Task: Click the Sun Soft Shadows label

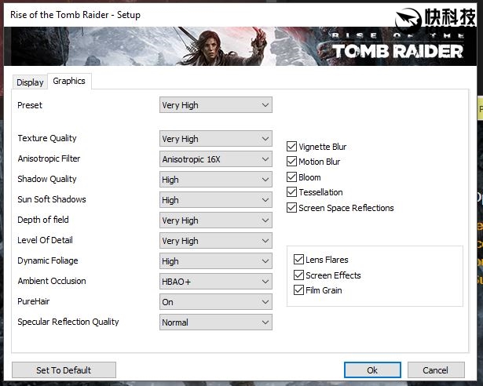Action: [52, 199]
